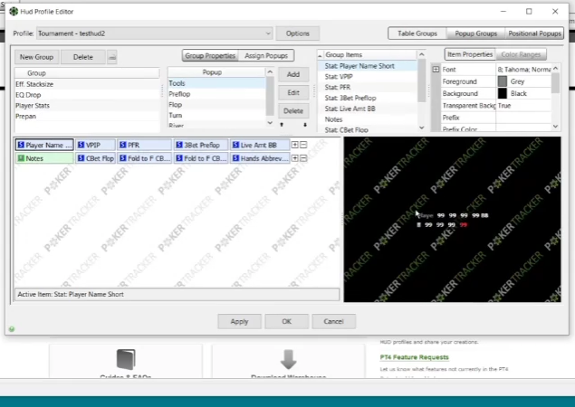Click the PokerTracker icon in the title bar
The width and height of the screenshot is (575, 407).
click(x=14, y=12)
